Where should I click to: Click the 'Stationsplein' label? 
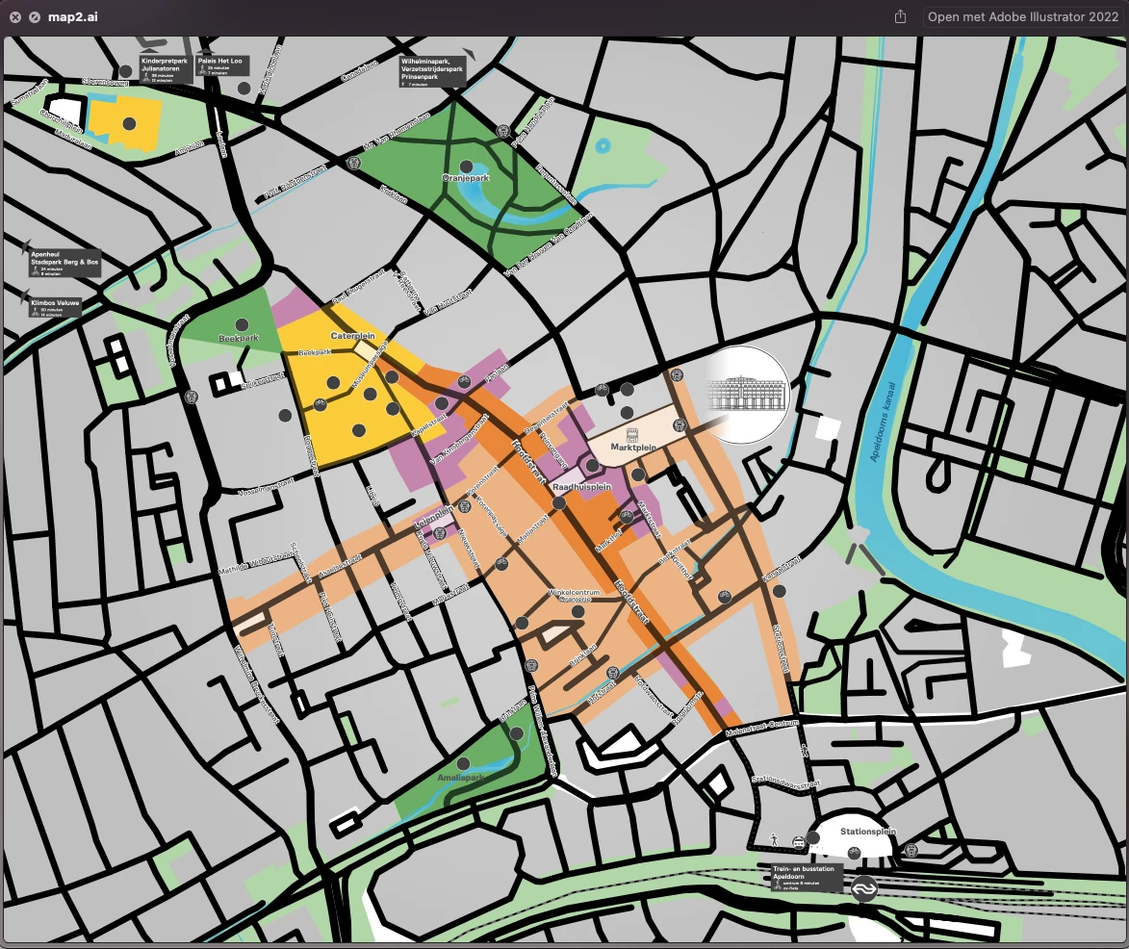[x=868, y=831]
